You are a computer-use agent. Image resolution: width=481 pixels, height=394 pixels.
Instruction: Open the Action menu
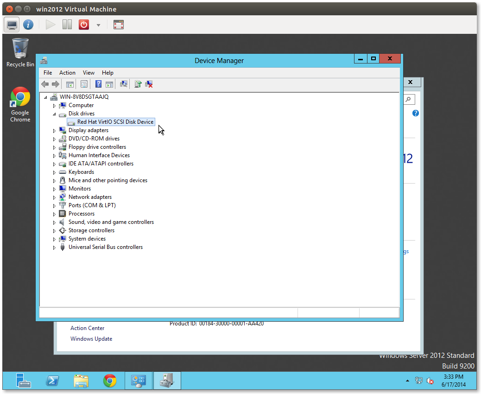click(67, 73)
